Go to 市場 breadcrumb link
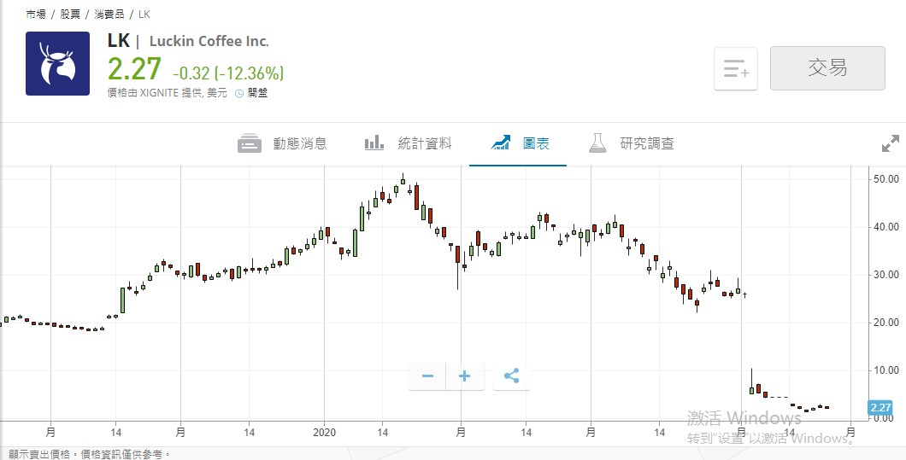Screen dimensions: 906x460 (x=37, y=15)
